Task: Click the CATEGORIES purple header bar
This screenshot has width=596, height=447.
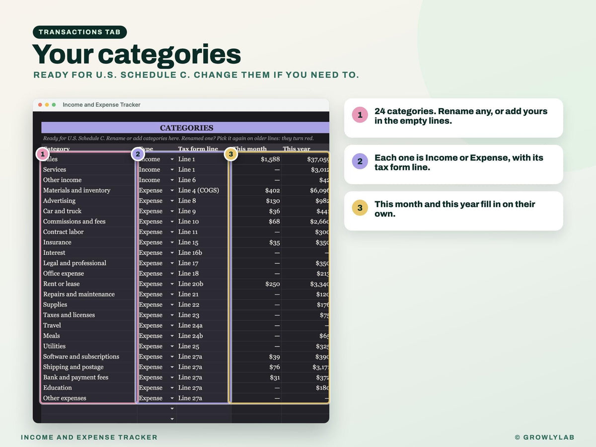Action: (185, 128)
